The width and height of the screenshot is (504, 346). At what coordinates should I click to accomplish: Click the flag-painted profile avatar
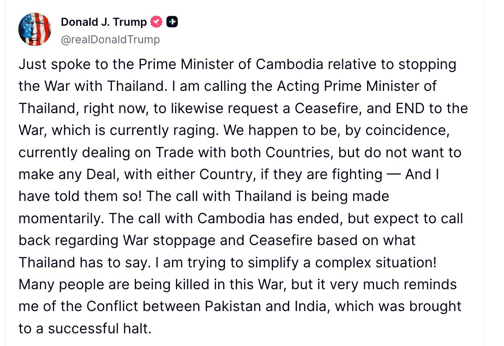click(35, 29)
